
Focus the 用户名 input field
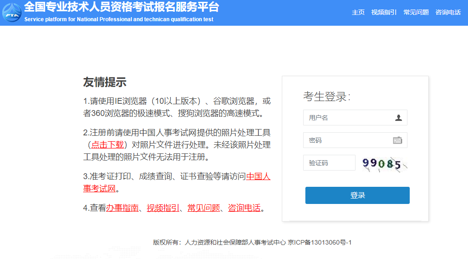tap(348, 118)
